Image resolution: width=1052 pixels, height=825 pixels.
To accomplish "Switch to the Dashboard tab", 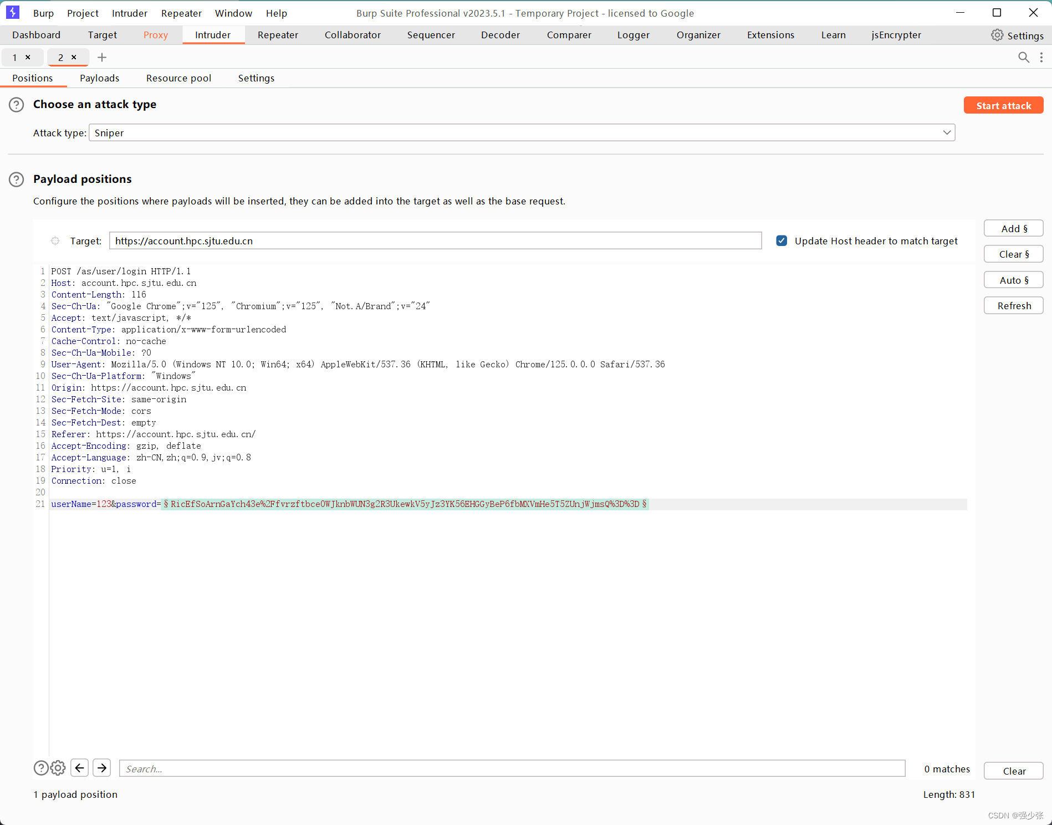I will [x=36, y=35].
